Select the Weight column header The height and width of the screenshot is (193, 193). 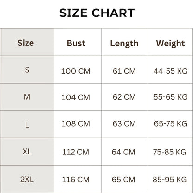(170, 44)
